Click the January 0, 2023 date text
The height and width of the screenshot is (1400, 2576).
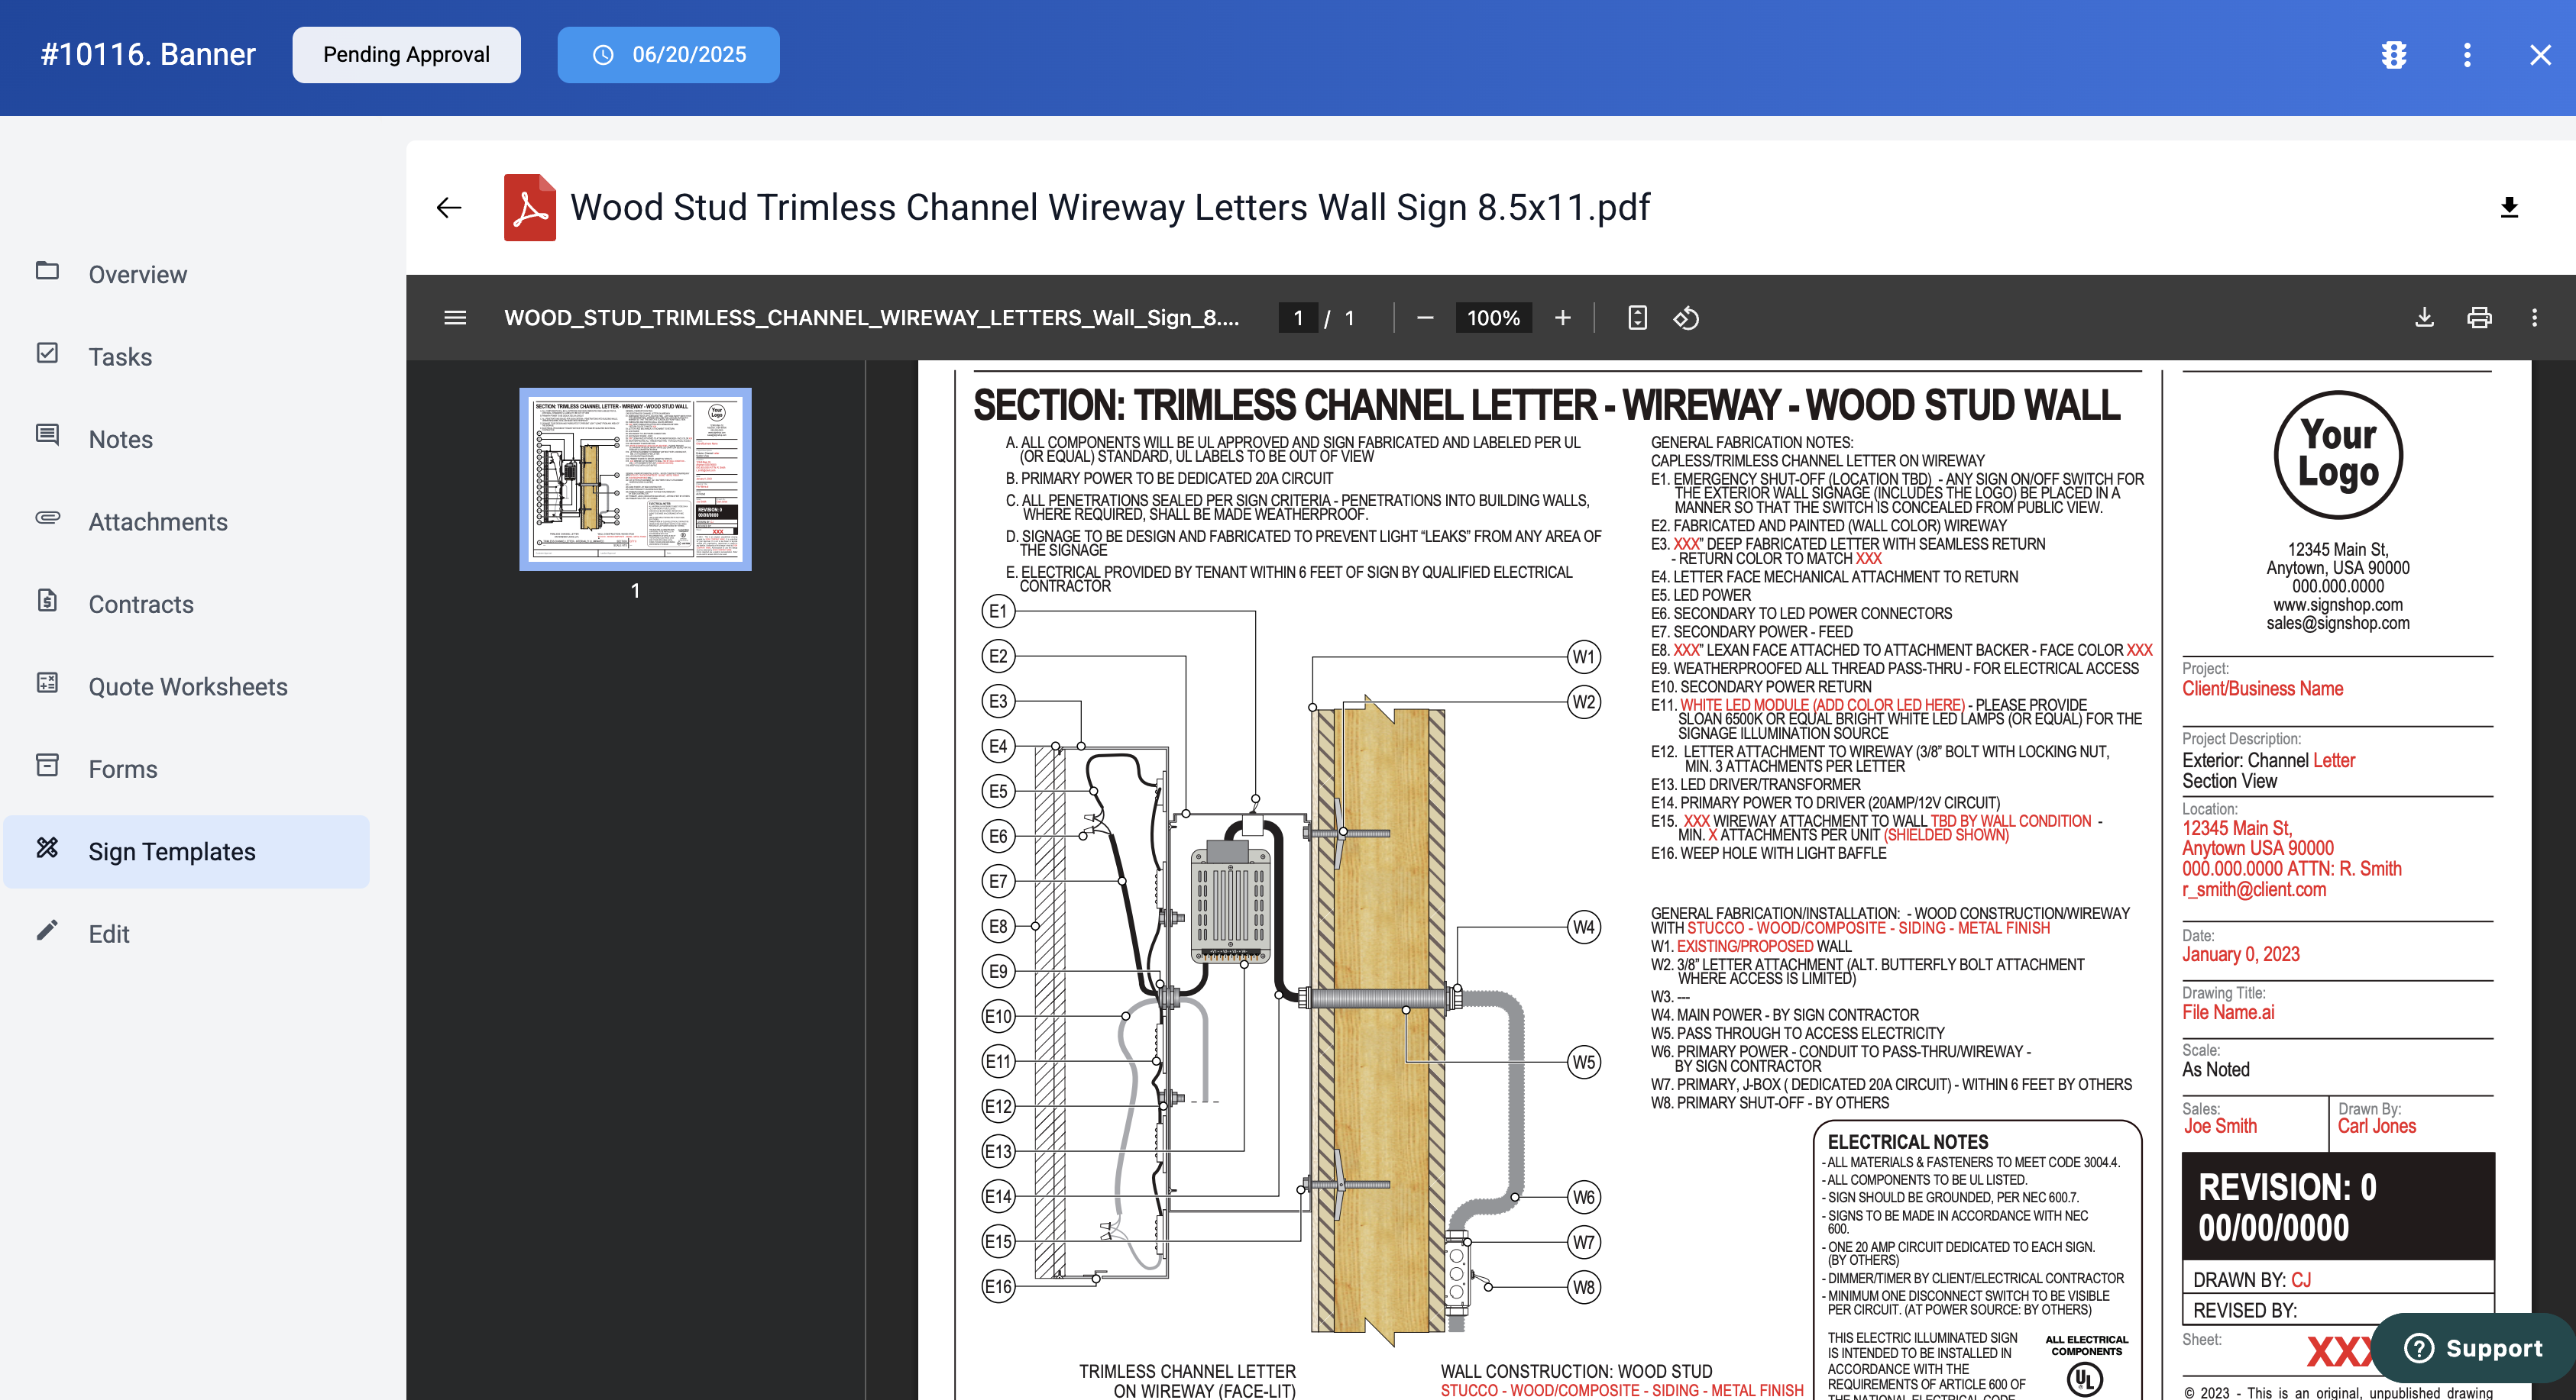click(x=2240, y=954)
